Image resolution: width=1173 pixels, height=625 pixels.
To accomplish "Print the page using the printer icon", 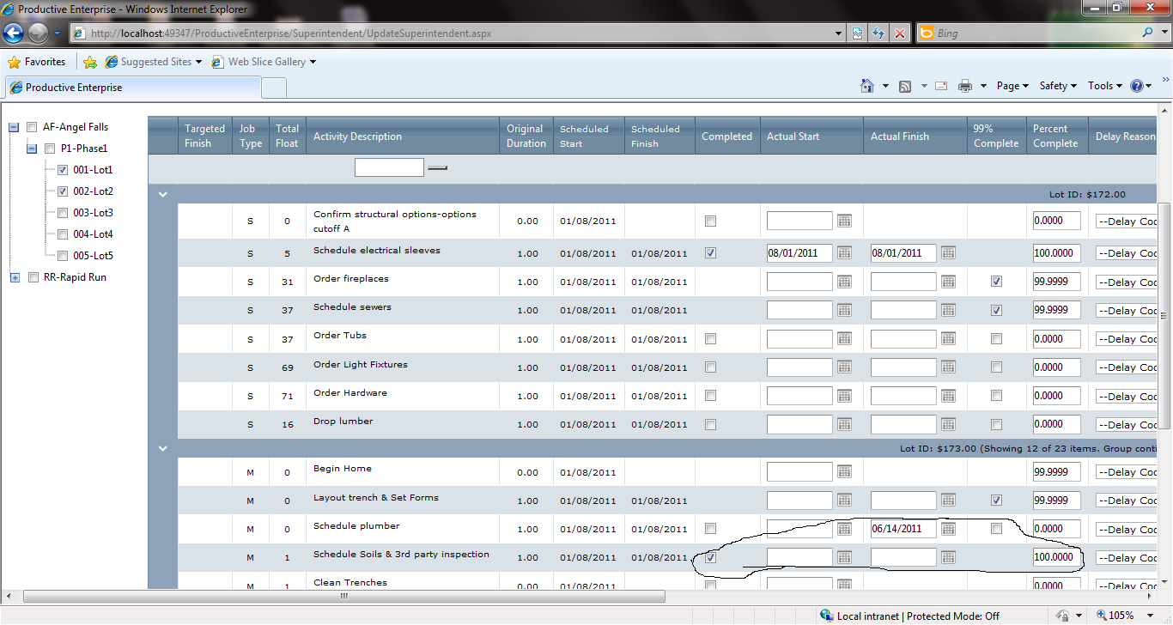I will pos(965,86).
